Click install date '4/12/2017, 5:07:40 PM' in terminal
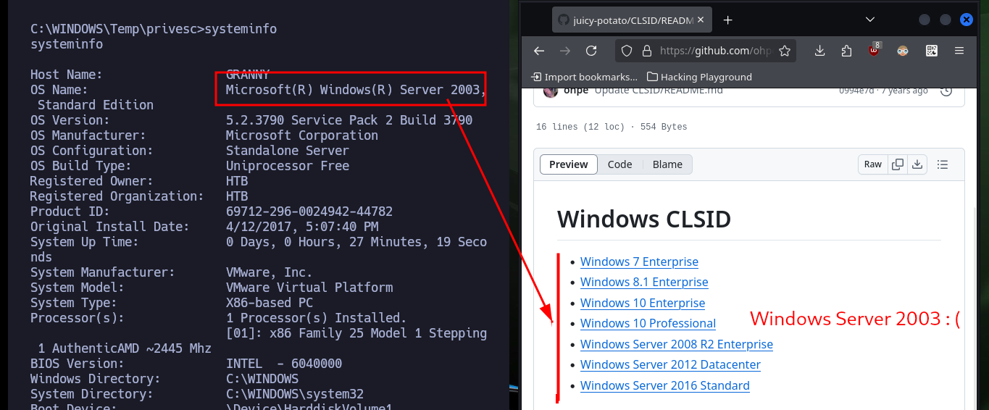This screenshot has width=989, height=410. [x=302, y=227]
